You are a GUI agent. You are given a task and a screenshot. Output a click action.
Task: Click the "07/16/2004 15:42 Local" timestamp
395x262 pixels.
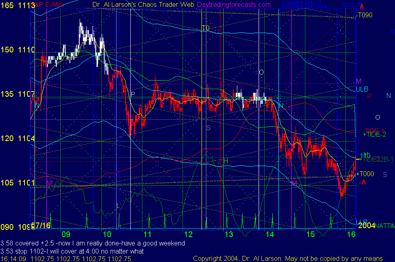point(304,6)
